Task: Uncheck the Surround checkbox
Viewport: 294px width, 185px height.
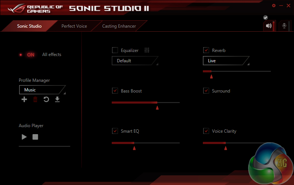Action: pos(206,91)
